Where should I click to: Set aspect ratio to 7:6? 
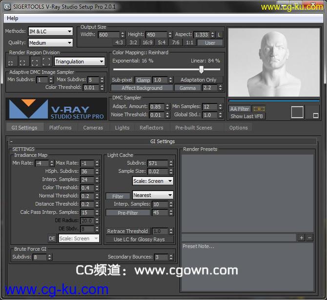click(176, 43)
